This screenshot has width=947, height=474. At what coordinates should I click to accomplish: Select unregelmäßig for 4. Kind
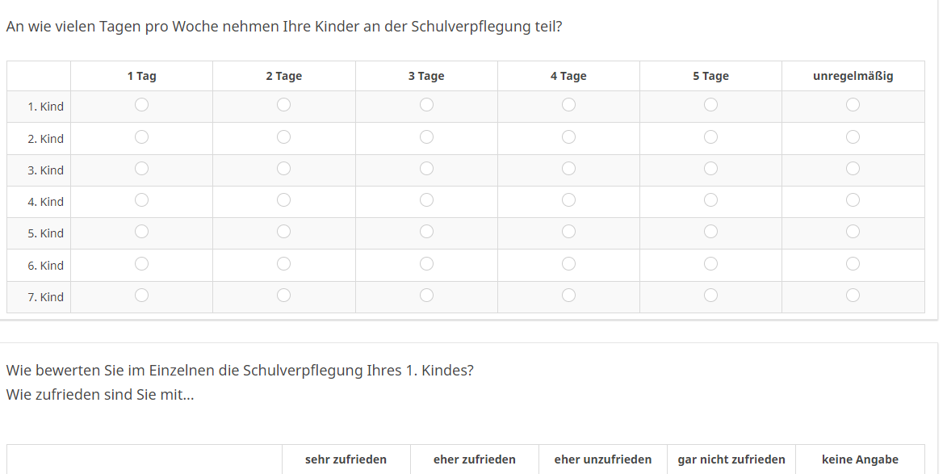[853, 200]
